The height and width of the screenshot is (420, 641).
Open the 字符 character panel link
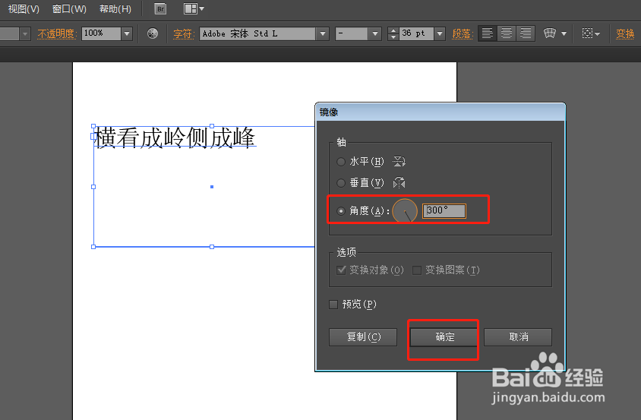[x=184, y=33]
